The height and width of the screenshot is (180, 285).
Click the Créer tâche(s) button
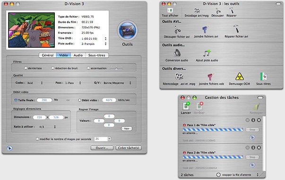click(129, 148)
